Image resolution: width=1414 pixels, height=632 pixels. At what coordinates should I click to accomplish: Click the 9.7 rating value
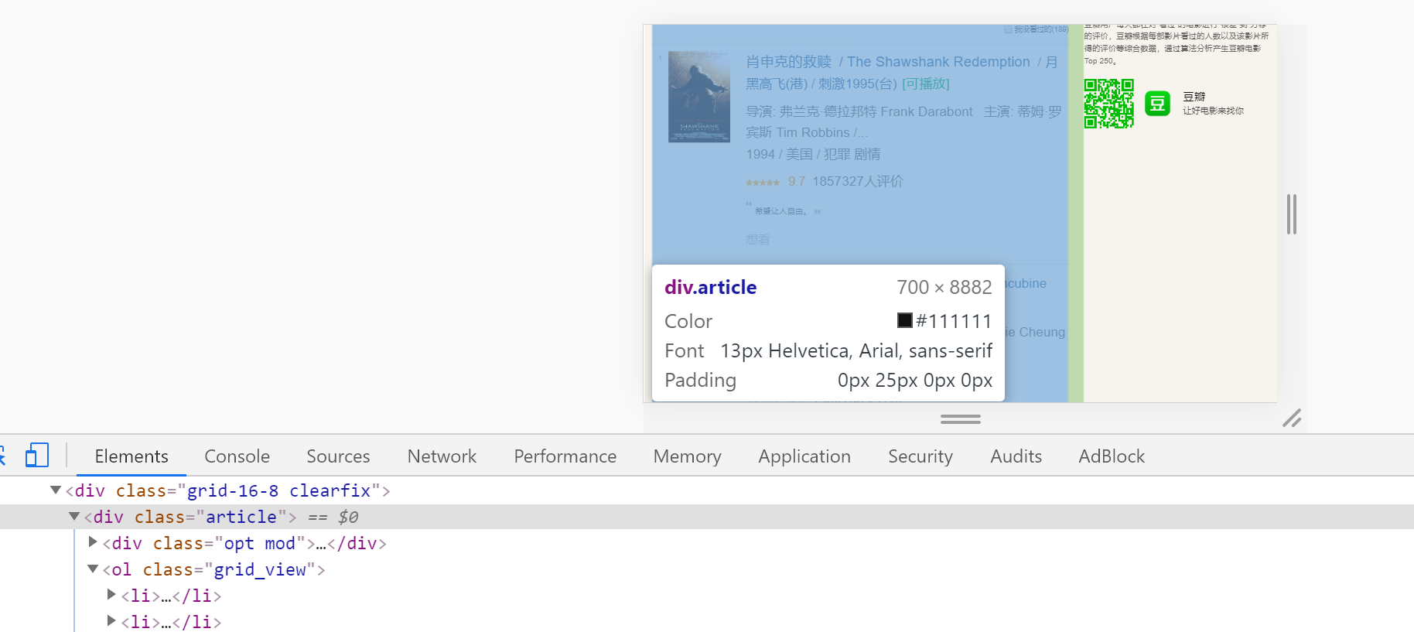797,181
